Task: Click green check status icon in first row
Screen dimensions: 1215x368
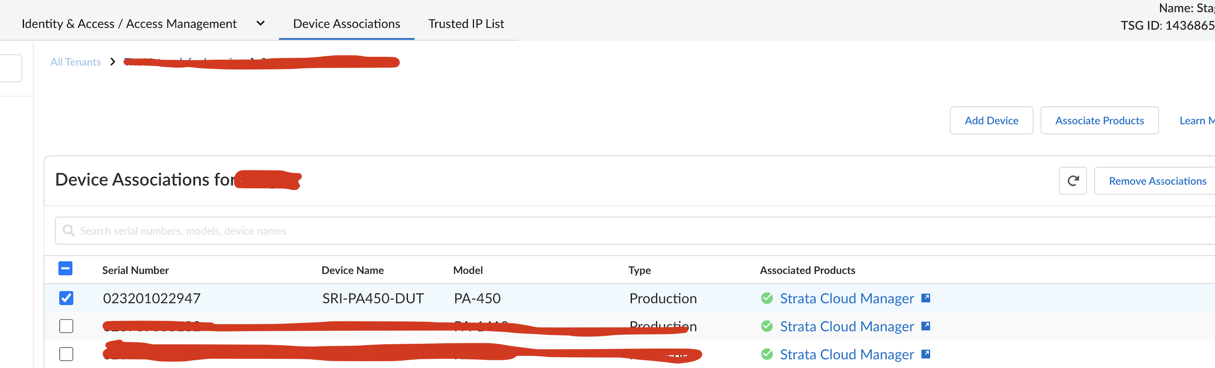Action: point(767,298)
